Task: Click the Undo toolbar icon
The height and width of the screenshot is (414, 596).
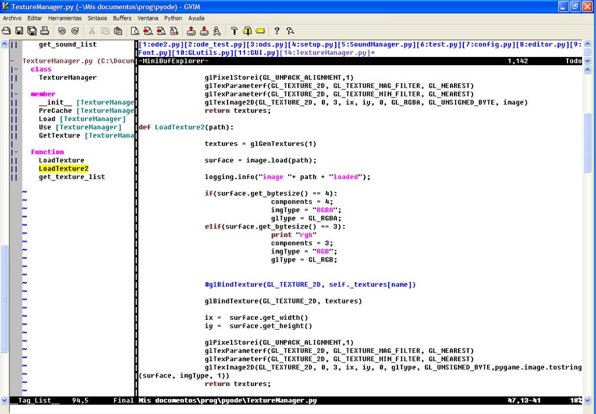Action: 62,31
